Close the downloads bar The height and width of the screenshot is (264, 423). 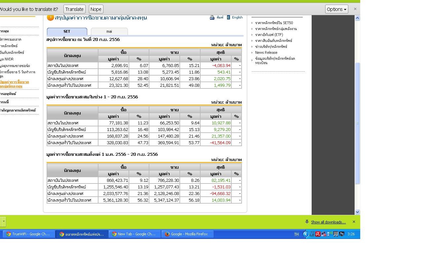pyautogui.click(x=354, y=222)
